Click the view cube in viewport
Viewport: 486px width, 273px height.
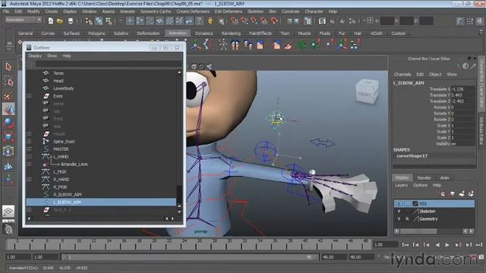367,91
